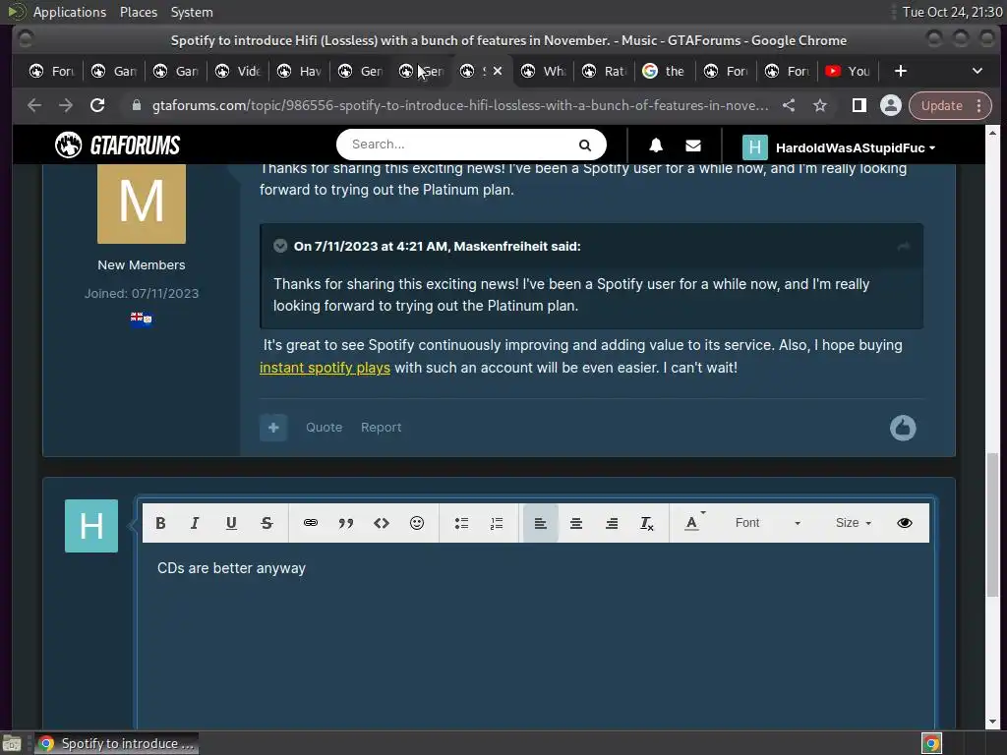Image resolution: width=1007 pixels, height=755 pixels.
Task: Open the Chrome profile icon
Action: coord(891,105)
